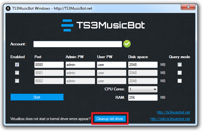Click the Admin PW field in the 8080 row
Screen dimensions: 202x131
(x=80, y=65)
